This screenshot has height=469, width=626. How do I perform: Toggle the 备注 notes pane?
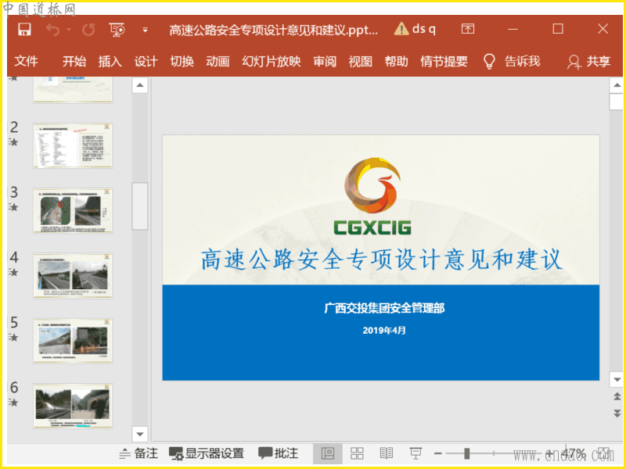(139, 453)
